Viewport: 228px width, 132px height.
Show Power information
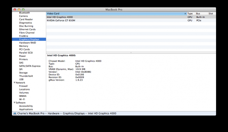(x=23, y=56)
